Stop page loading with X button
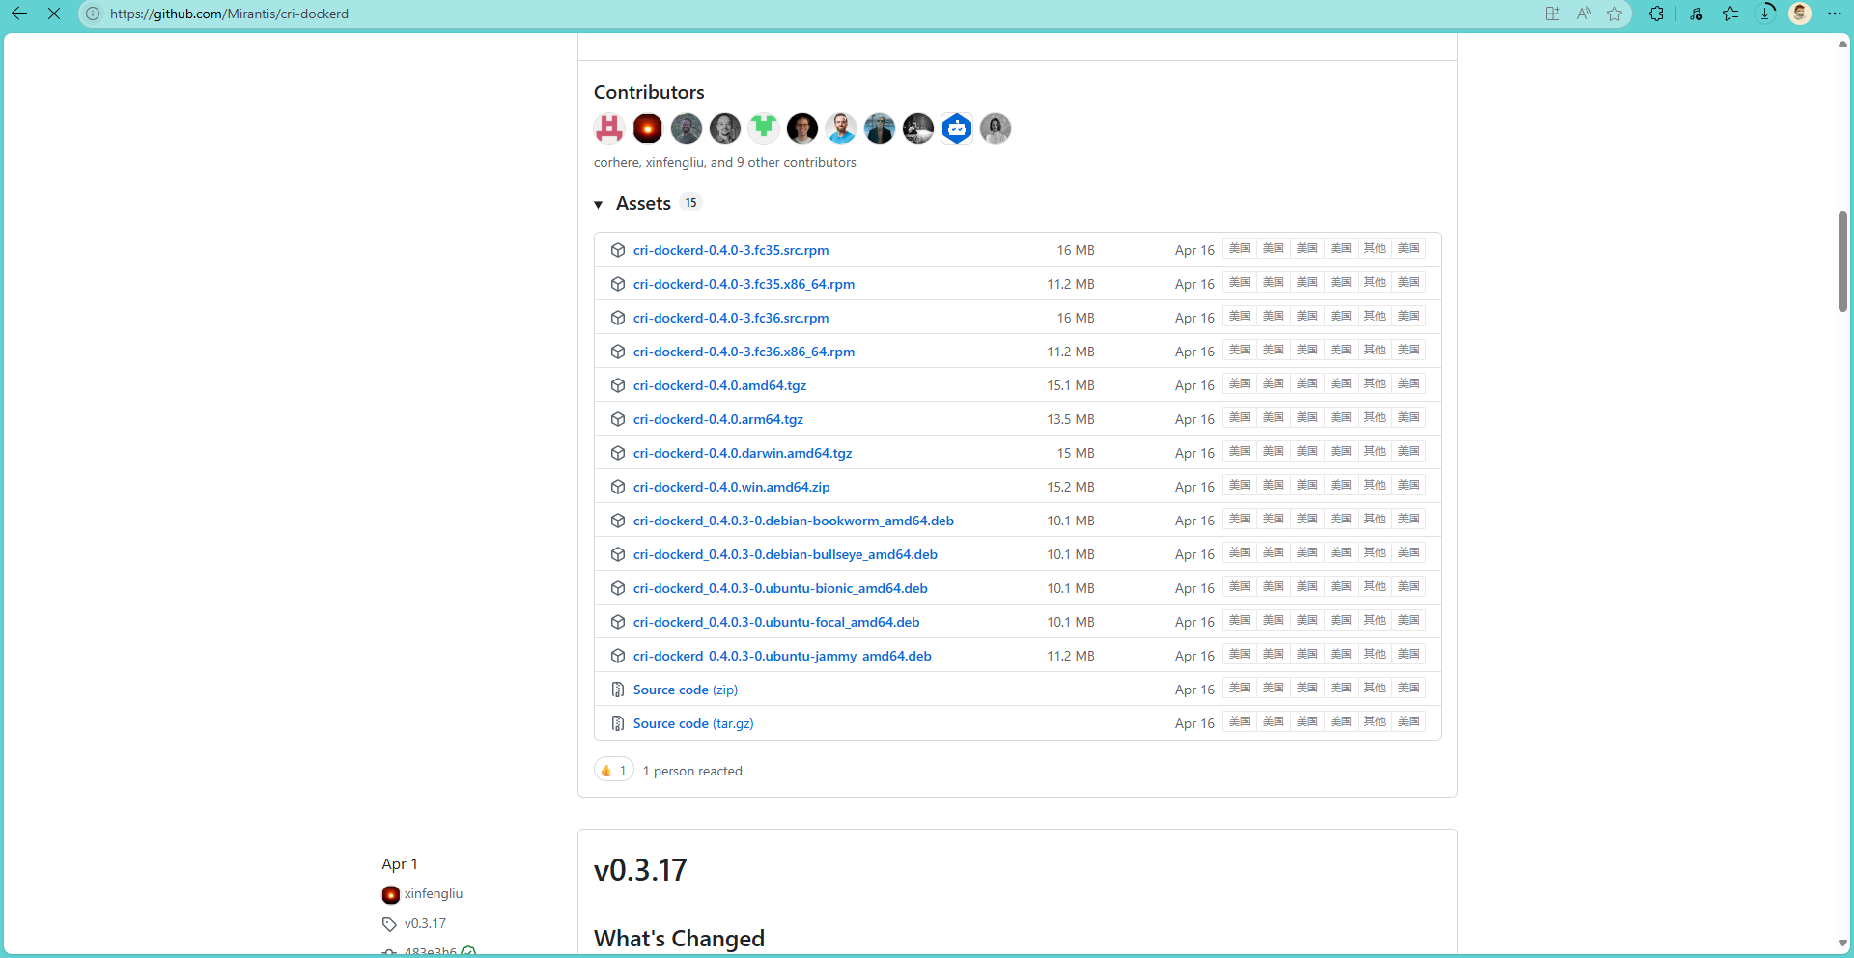 point(54,14)
